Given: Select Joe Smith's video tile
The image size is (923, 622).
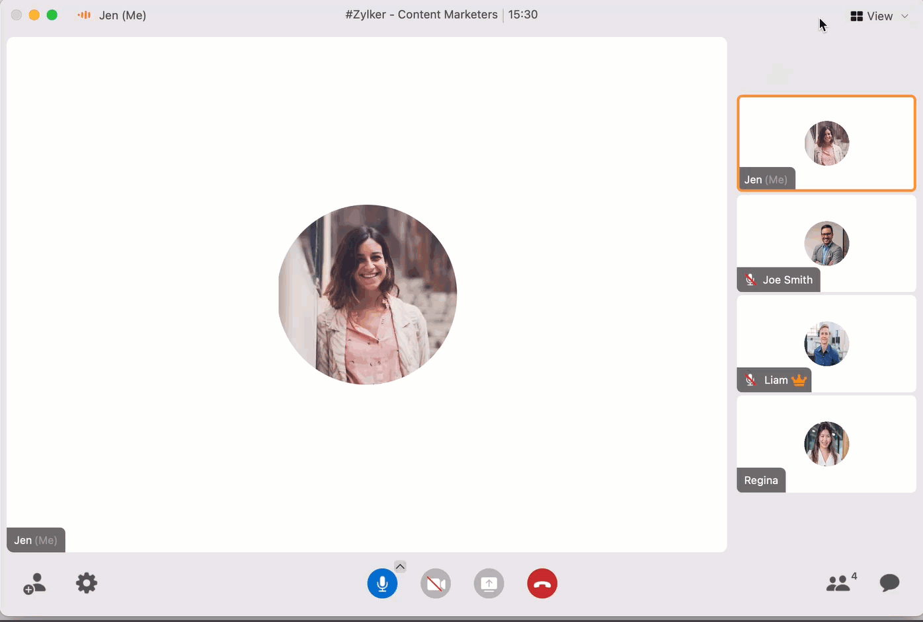Looking at the screenshot, I should pyautogui.click(x=826, y=243).
